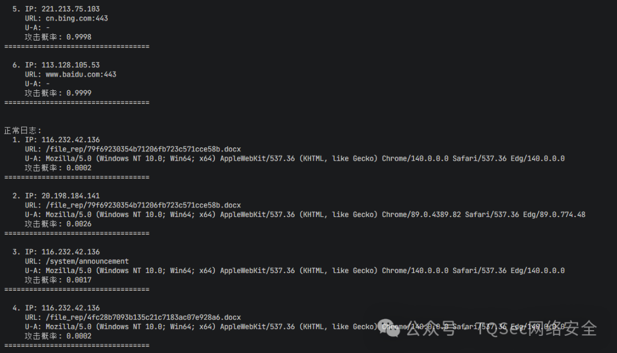The image size is (617, 353).
Task: Click attack probability value 0.0026
Action: [x=78, y=224]
